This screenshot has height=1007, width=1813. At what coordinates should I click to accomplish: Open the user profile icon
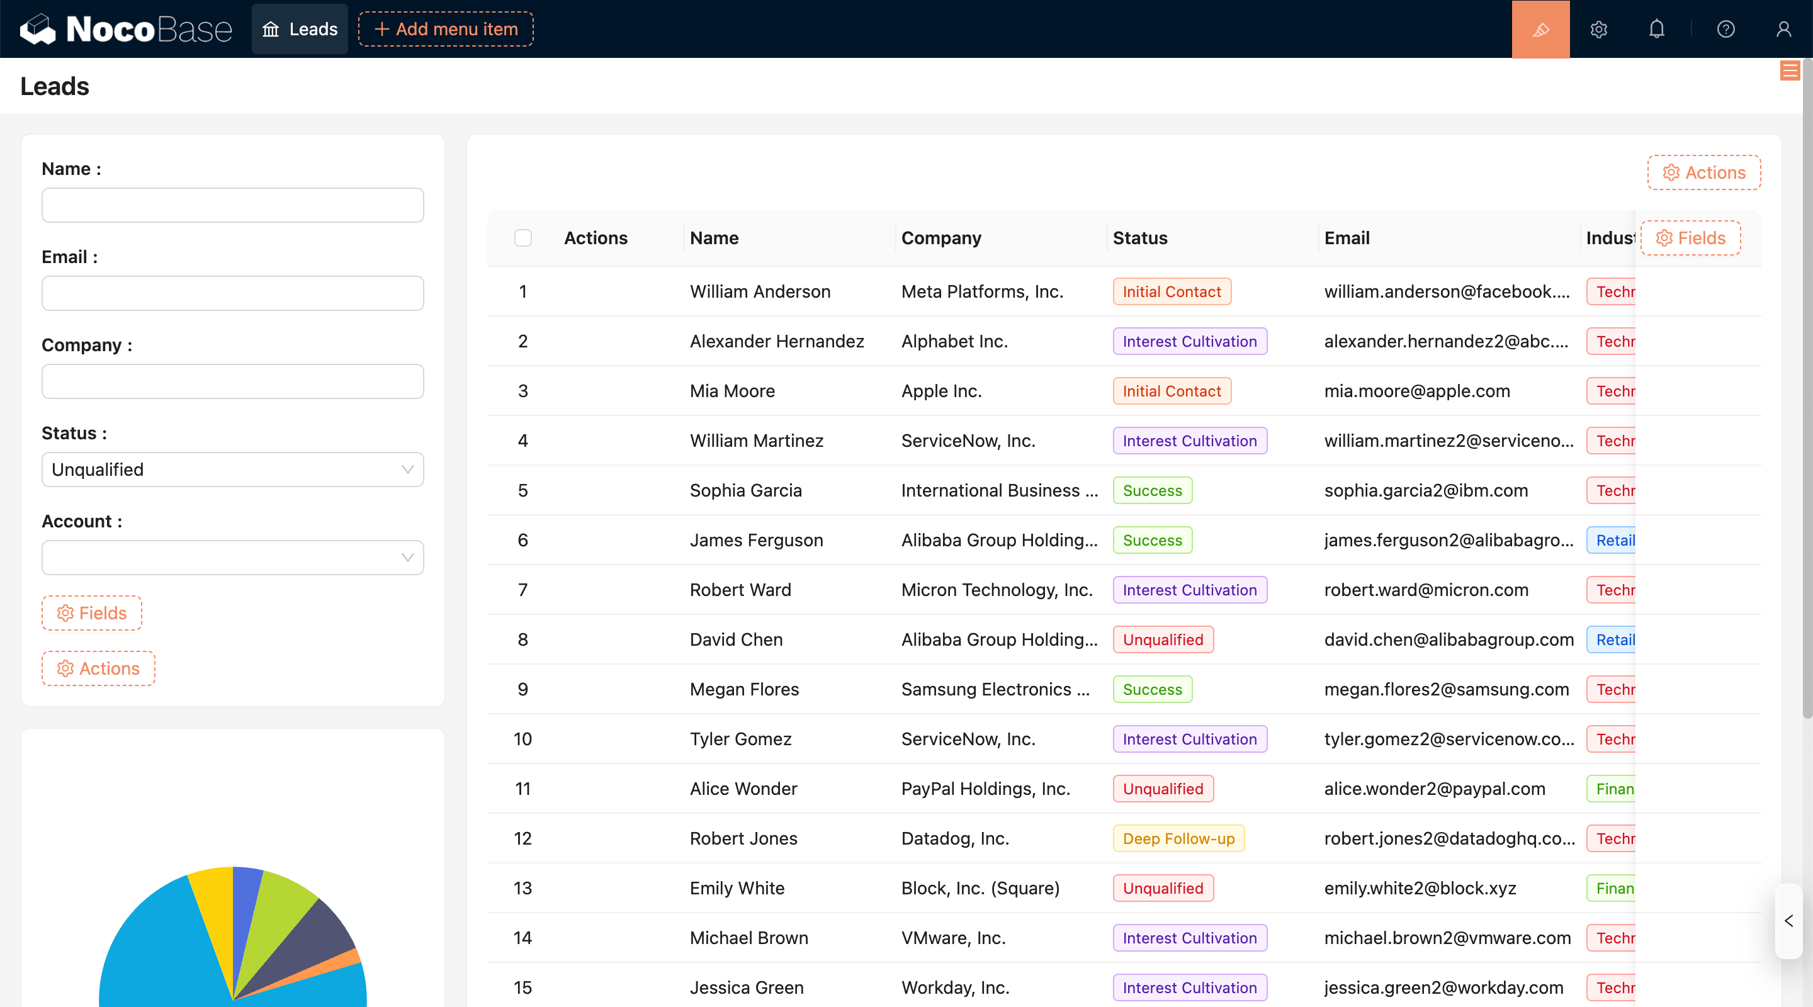1783,29
